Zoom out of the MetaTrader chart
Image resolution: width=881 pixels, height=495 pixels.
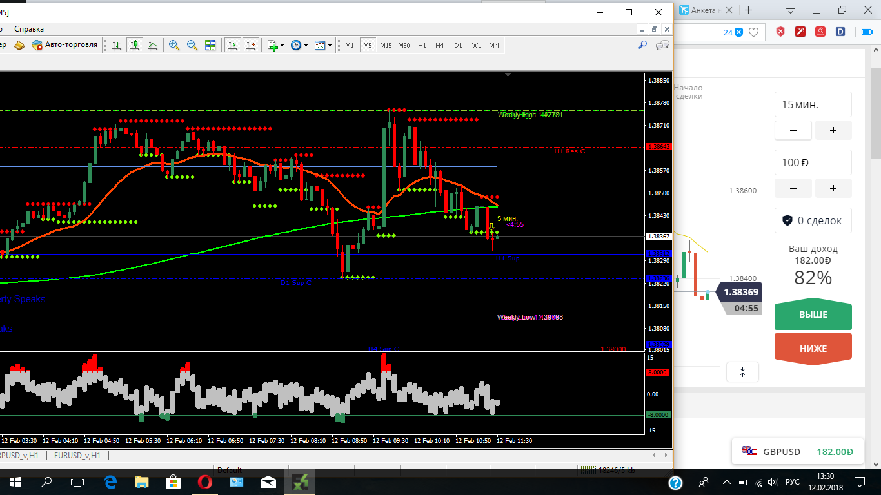[x=192, y=45]
